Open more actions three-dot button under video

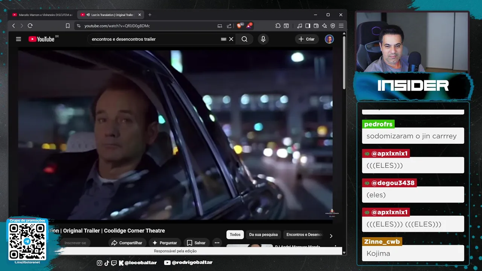[x=217, y=243]
